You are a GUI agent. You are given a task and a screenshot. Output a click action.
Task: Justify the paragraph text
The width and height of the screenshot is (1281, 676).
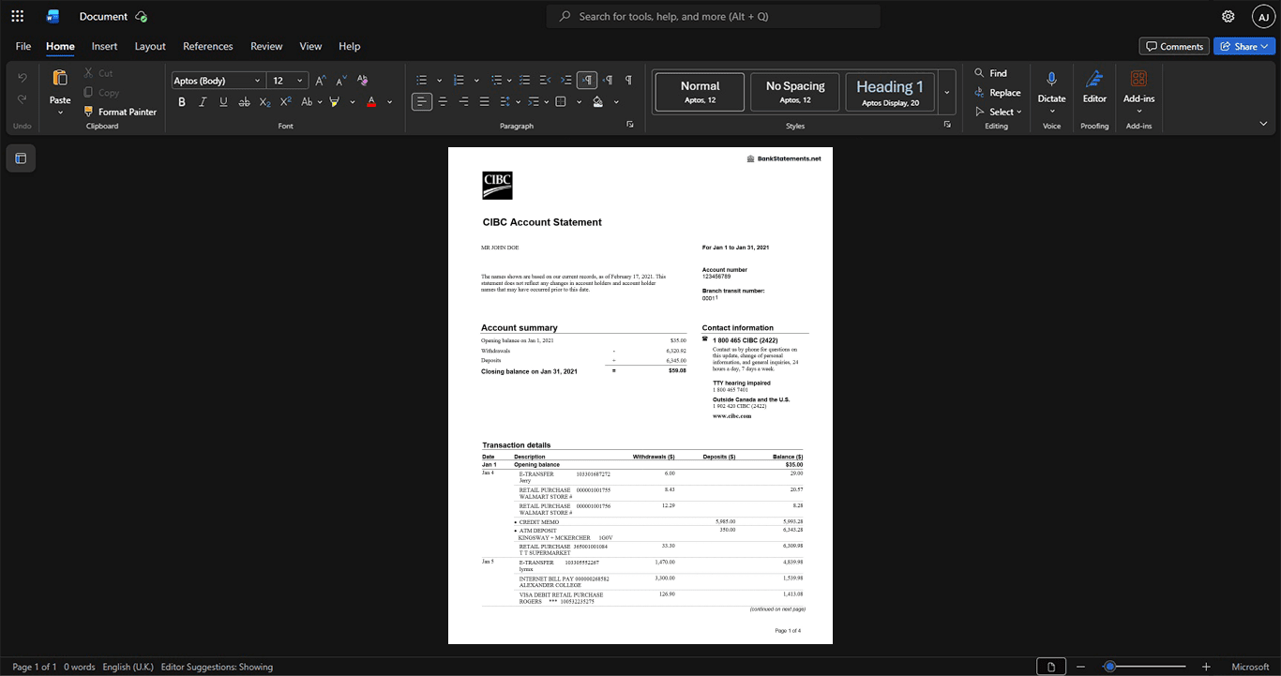484,101
